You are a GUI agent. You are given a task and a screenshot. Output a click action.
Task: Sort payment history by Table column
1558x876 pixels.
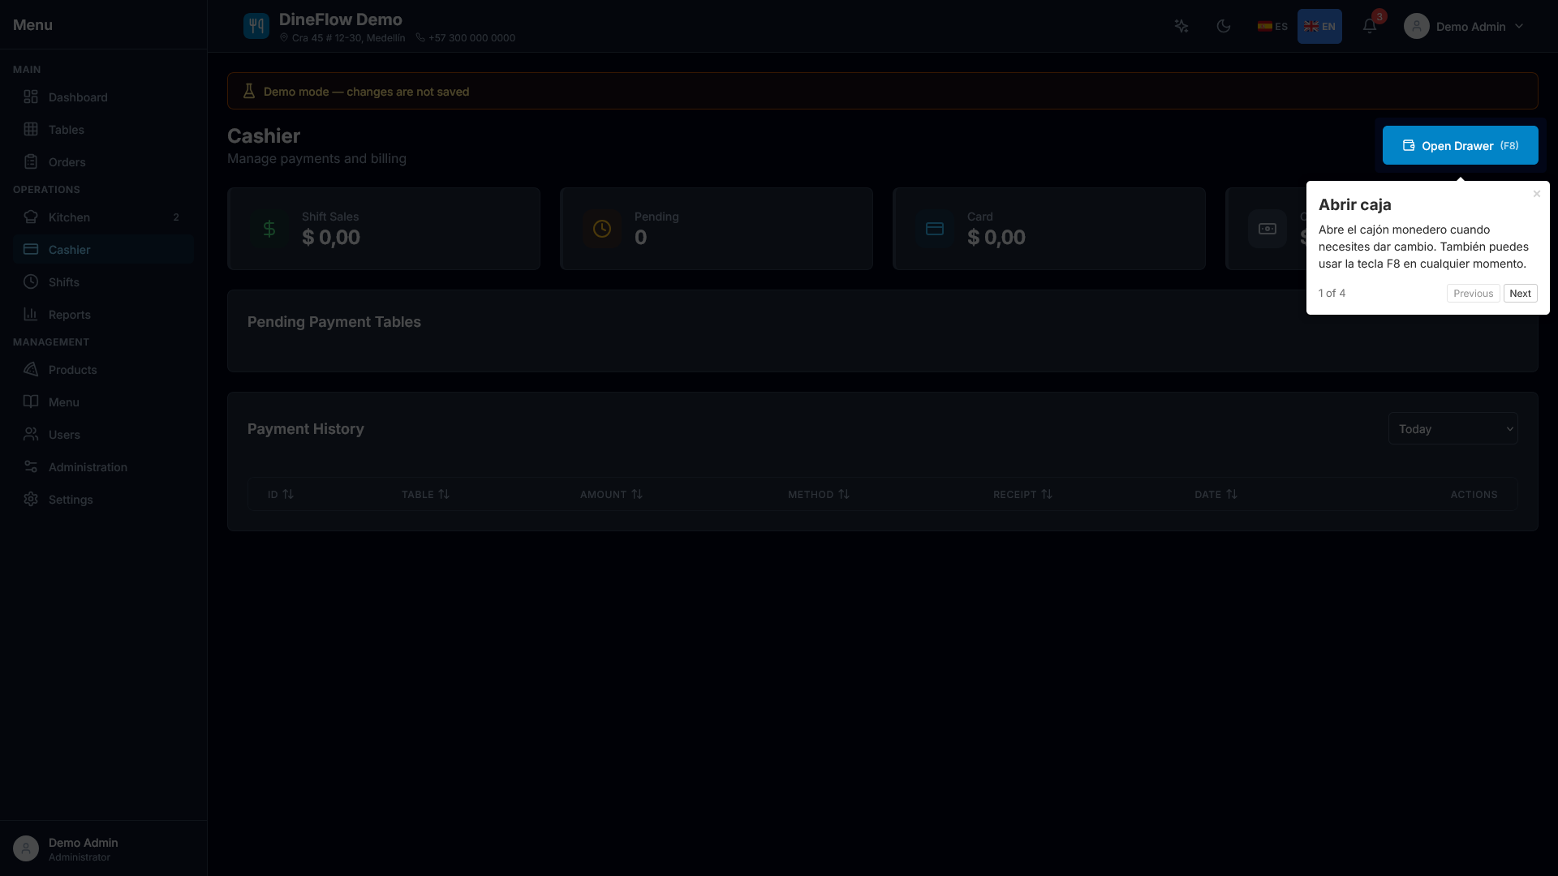point(425,494)
